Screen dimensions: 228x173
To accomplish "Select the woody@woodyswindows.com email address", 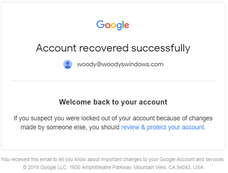I will 120,64.
